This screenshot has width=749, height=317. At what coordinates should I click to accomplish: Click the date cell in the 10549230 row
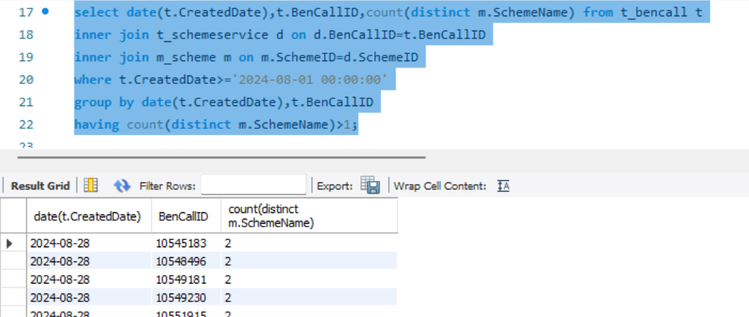pos(89,298)
